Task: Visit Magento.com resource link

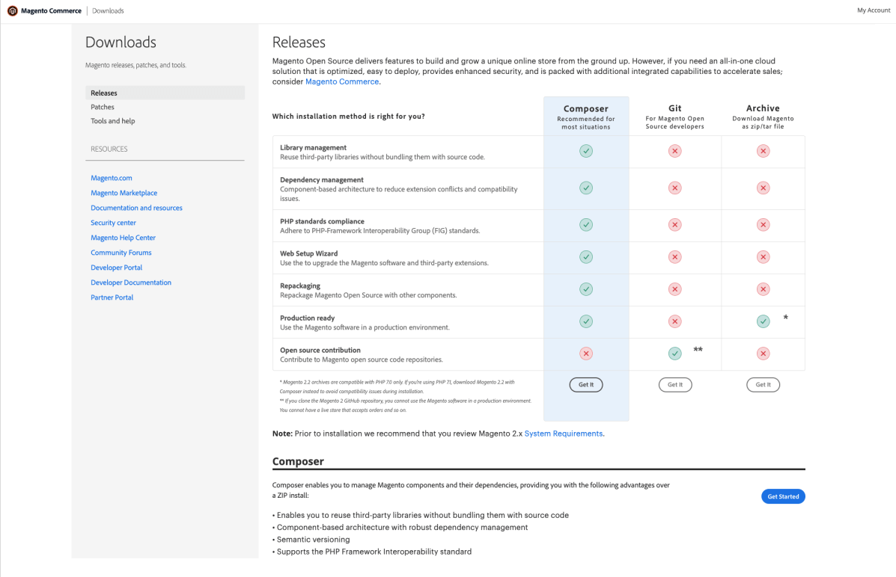Action: pyautogui.click(x=111, y=178)
